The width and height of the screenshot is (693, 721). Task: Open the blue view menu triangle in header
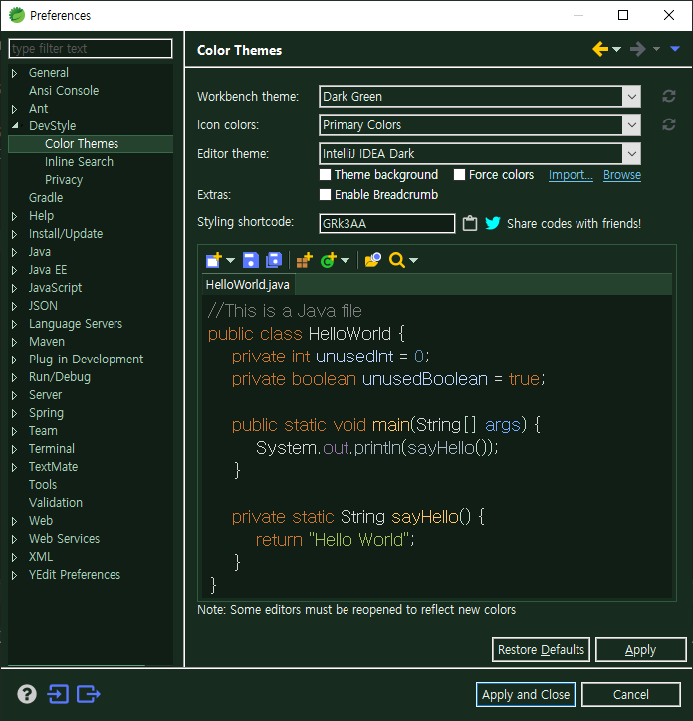[x=675, y=49]
